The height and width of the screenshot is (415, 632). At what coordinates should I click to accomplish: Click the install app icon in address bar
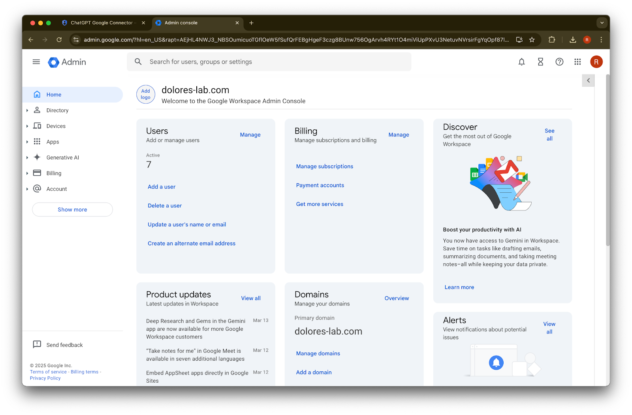pos(519,40)
